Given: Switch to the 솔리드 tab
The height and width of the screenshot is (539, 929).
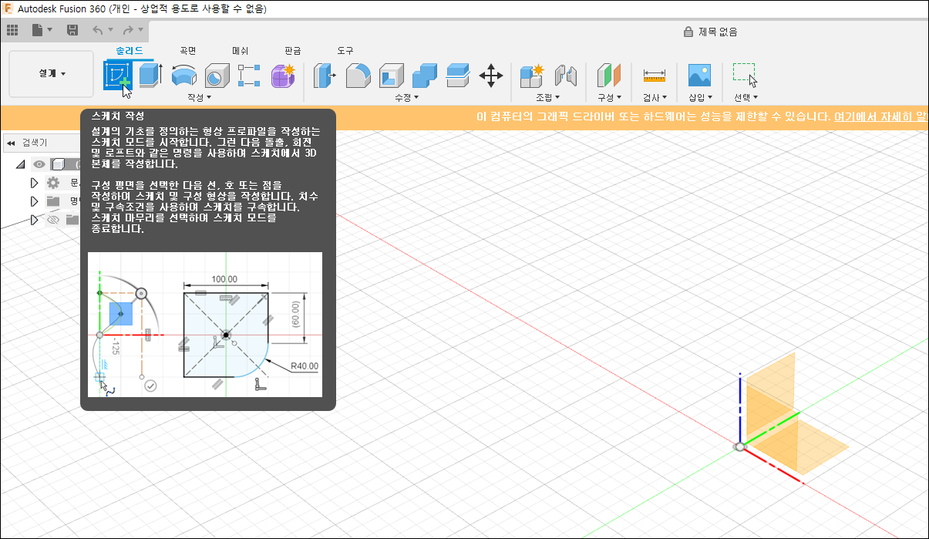Looking at the screenshot, I should click(x=130, y=50).
